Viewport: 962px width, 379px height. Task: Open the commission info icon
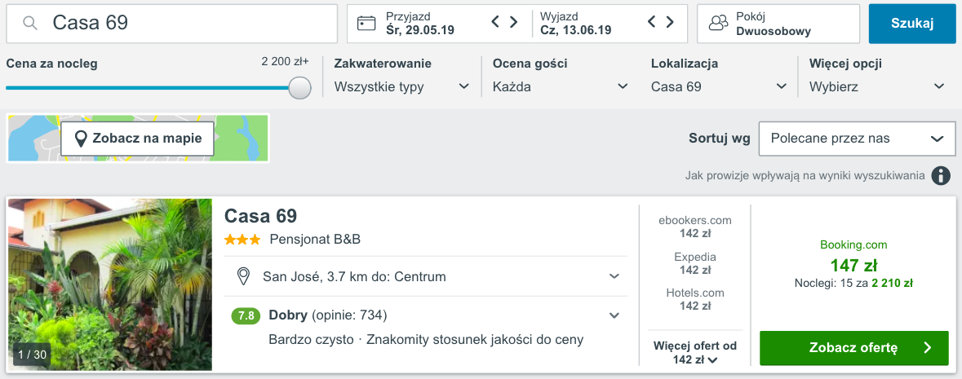(x=941, y=175)
